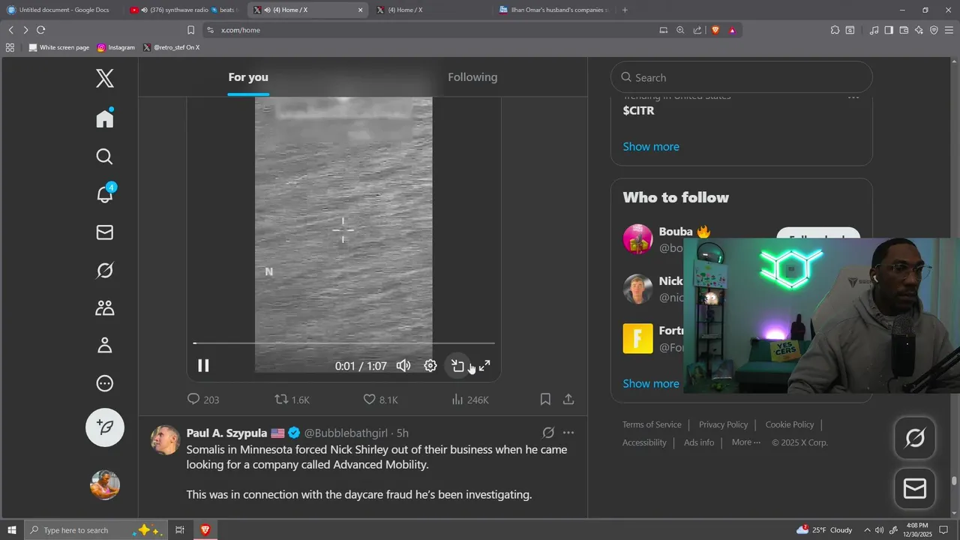
Task: Open Communities icon in sidebar
Action: click(x=105, y=307)
